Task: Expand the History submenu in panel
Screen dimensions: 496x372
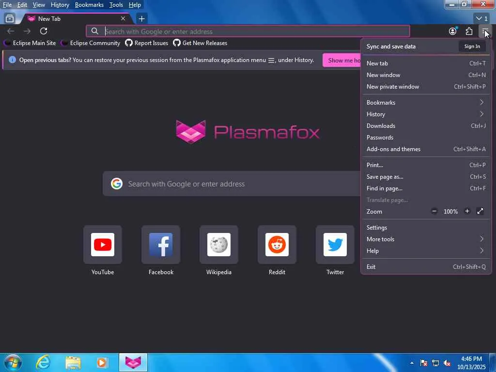Action: pyautogui.click(x=426, y=114)
